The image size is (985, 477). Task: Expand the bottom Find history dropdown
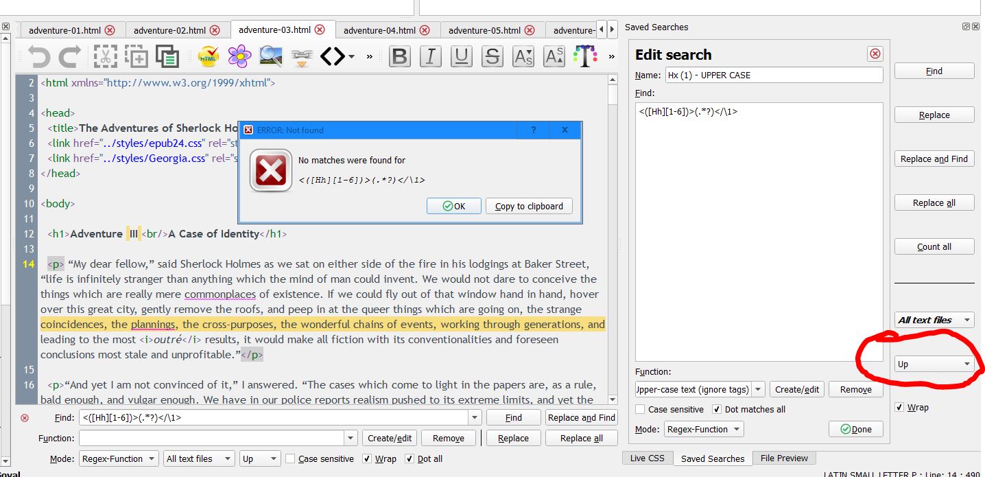click(x=475, y=417)
